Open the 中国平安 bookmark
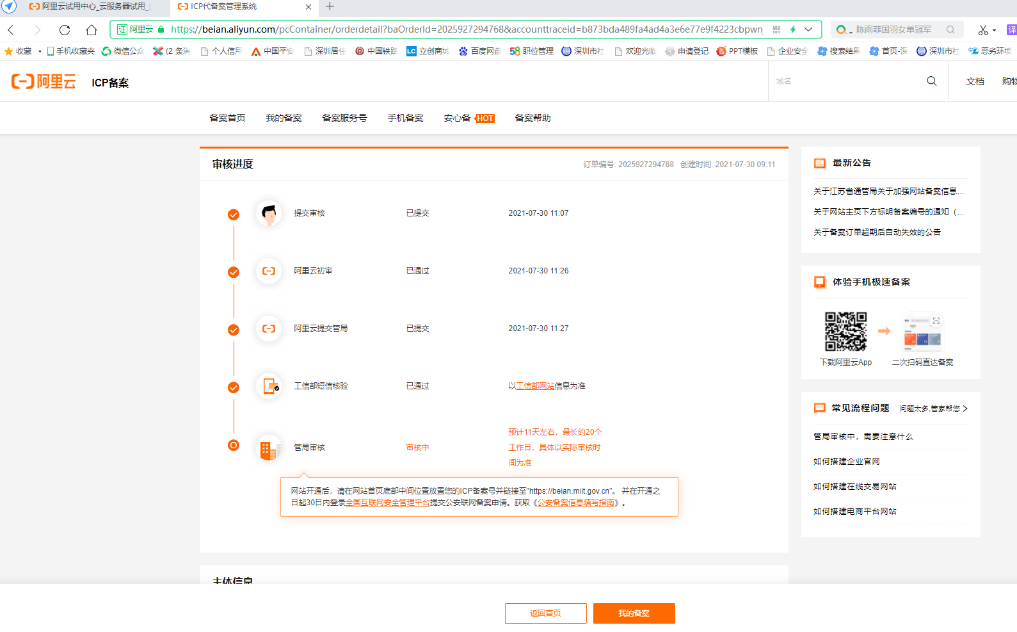1017x632 pixels. tap(272, 51)
